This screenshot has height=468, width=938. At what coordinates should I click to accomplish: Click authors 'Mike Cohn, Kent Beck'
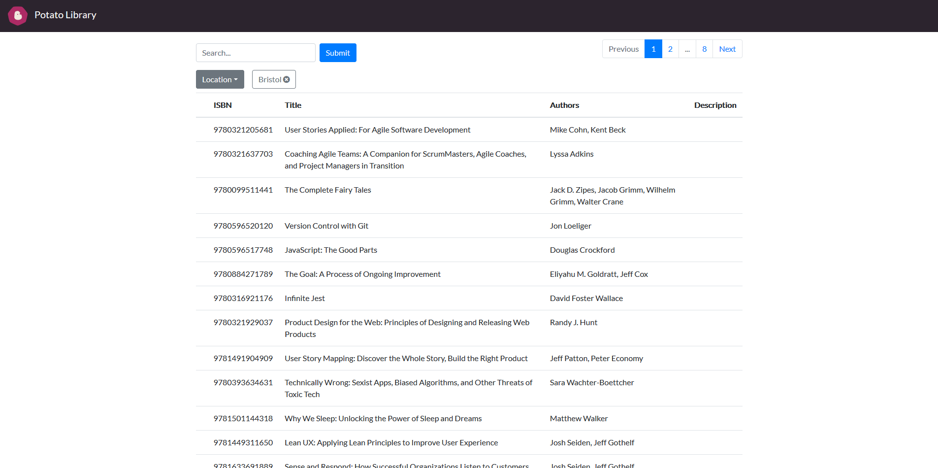[588, 130]
